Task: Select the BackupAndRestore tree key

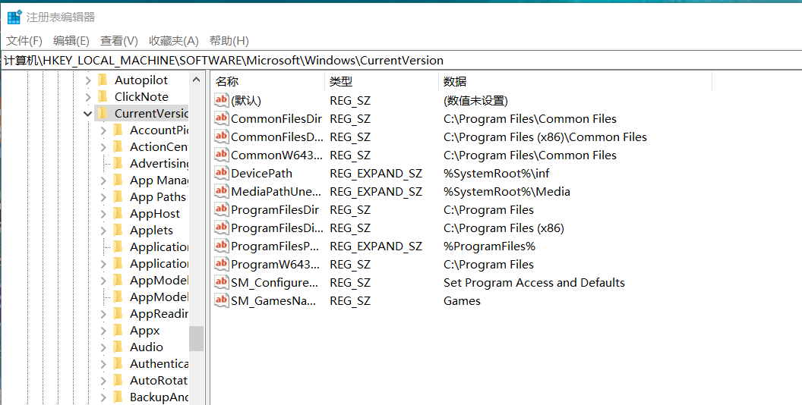Action: tap(159, 397)
